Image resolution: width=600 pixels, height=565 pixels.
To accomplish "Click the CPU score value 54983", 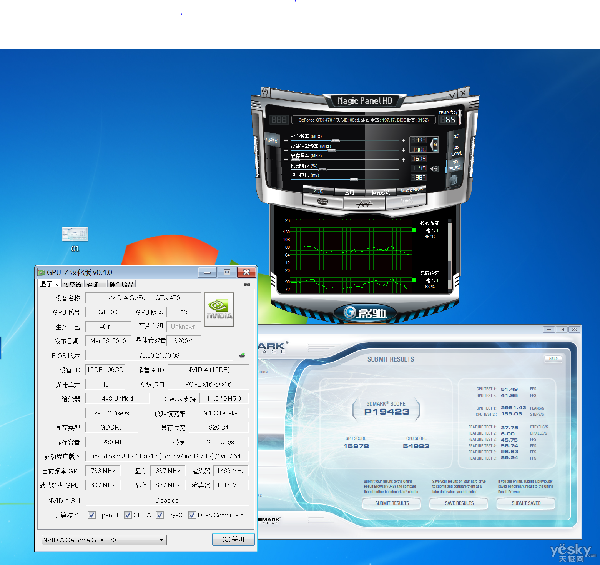I will [416, 446].
